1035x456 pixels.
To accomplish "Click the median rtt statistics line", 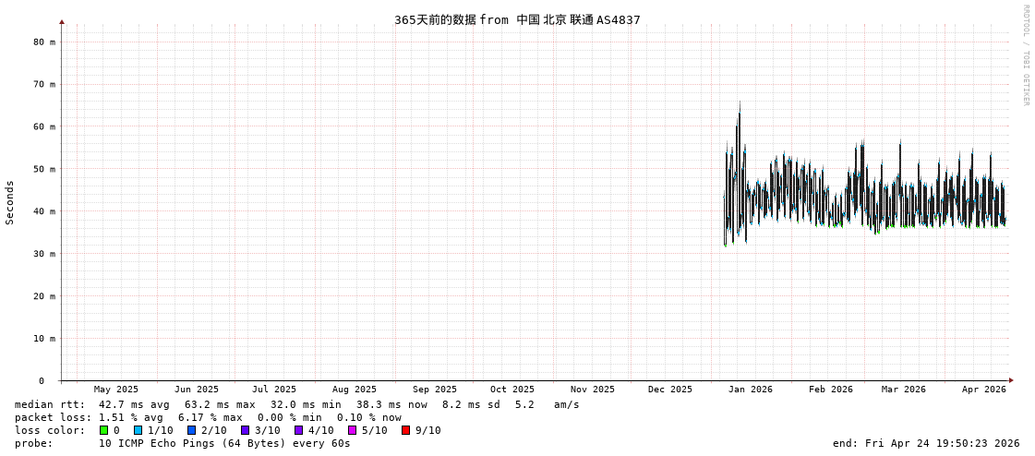I will pyautogui.click(x=297, y=404).
